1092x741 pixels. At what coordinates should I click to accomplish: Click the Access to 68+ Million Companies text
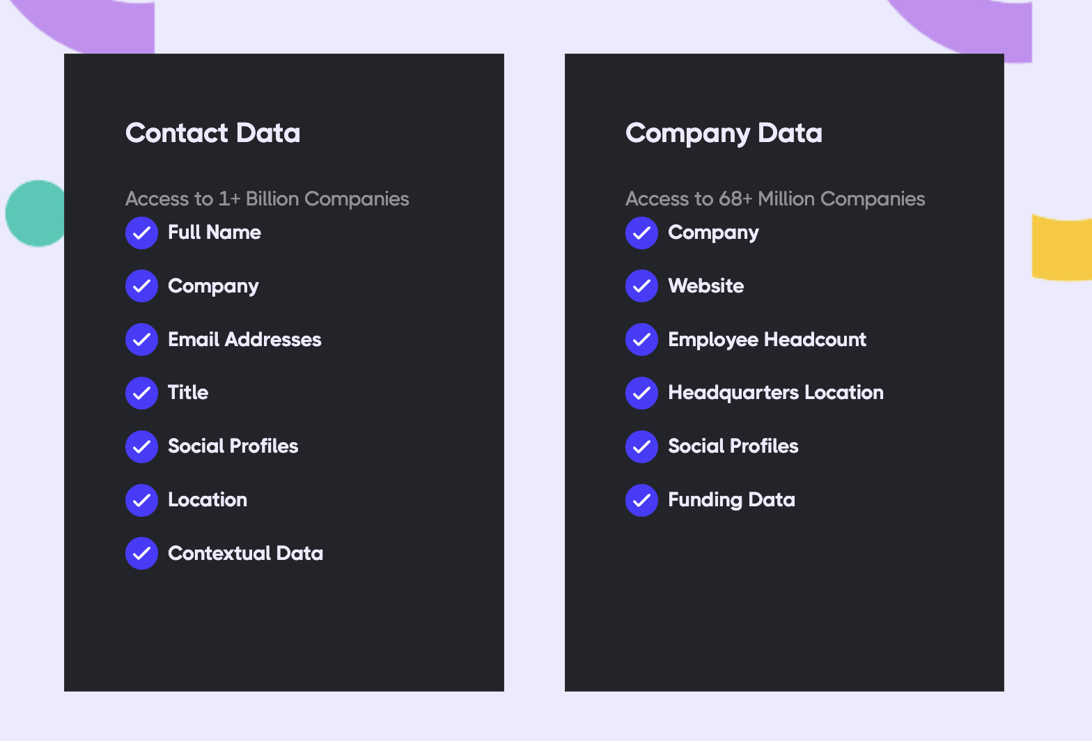(x=775, y=199)
